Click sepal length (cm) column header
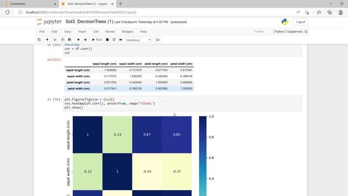The height and width of the screenshot is (196, 348). [x=104, y=64]
